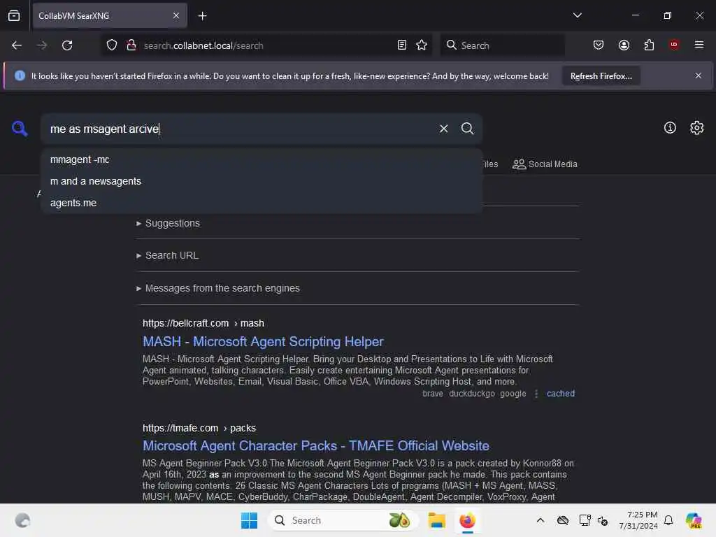Open Extensions puzzle icon

click(649, 45)
